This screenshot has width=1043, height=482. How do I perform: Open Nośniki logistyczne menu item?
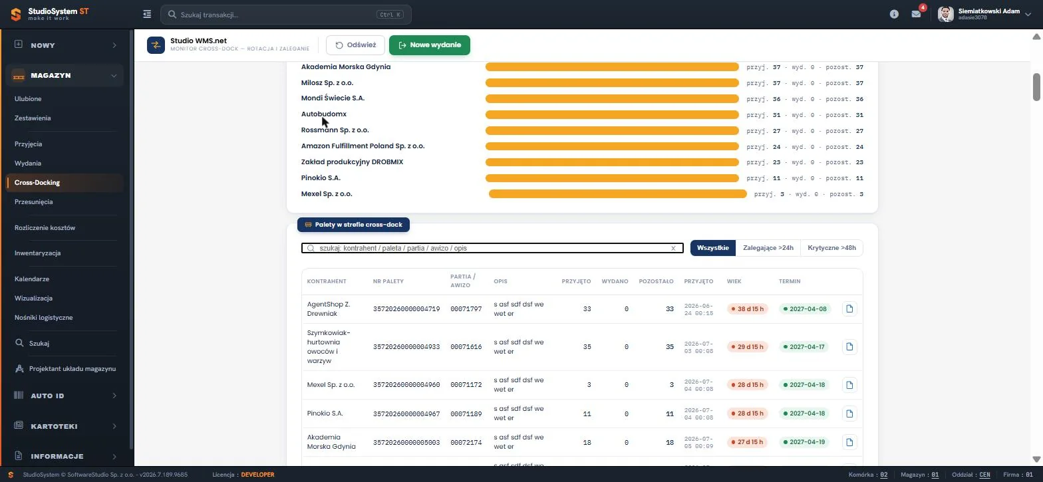[x=44, y=318]
